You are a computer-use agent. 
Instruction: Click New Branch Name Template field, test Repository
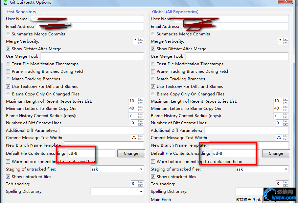click(x=104, y=145)
